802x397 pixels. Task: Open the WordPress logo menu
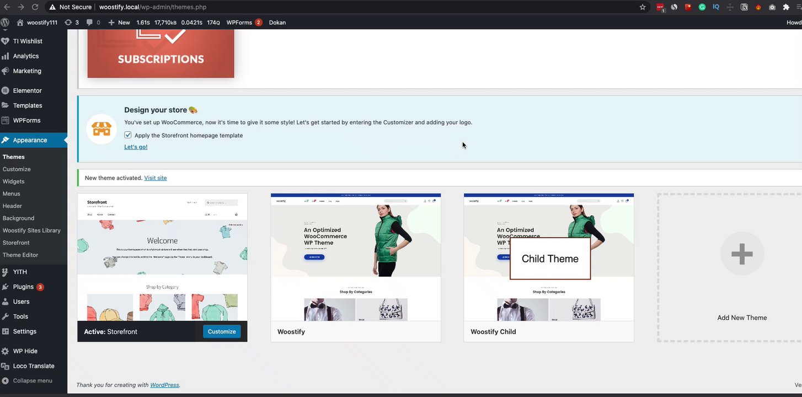(x=6, y=23)
